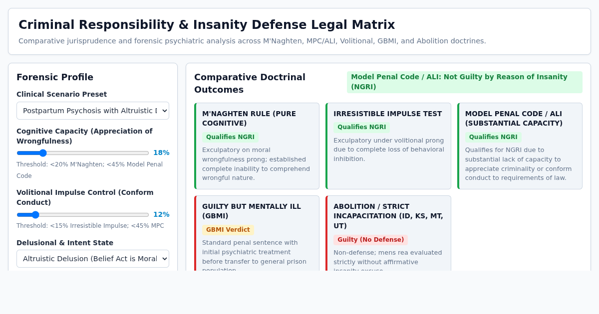Click the Model Penal Code / ALI card heading
599x314 pixels.
pos(514,118)
